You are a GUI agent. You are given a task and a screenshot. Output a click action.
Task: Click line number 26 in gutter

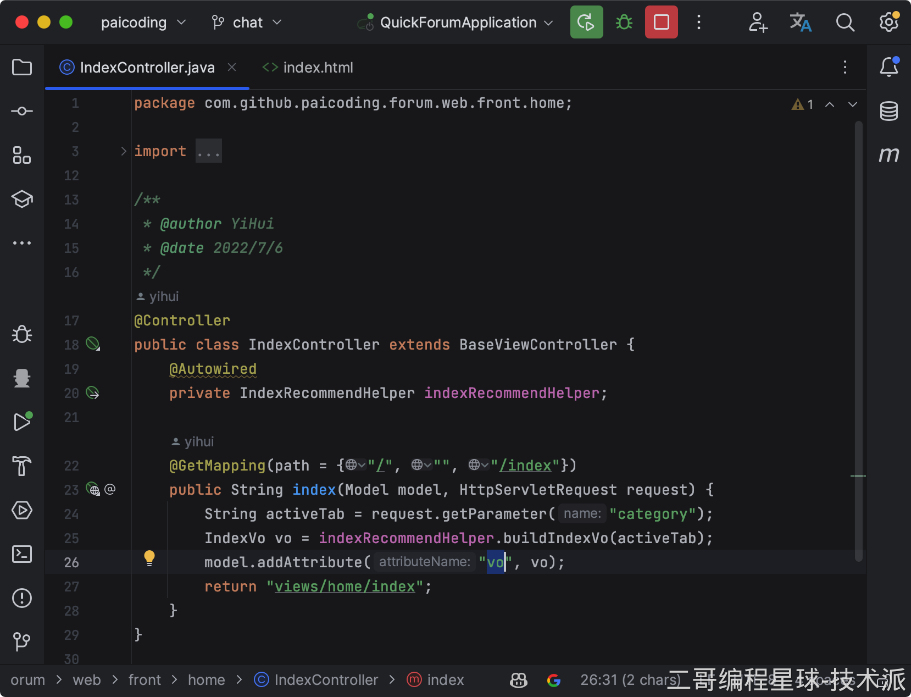click(x=71, y=562)
